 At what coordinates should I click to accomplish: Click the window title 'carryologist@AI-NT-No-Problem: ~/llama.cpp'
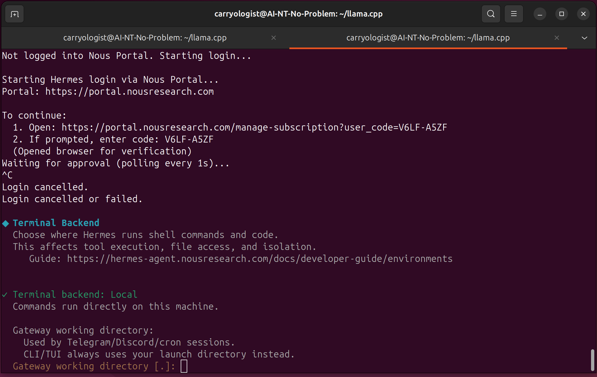coord(298,14)
